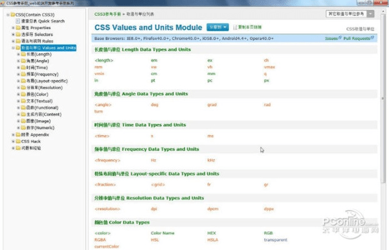Expand the Functional tree node
Image resolution: width=389 pixels, height=250 pixels.
[18, 107]
